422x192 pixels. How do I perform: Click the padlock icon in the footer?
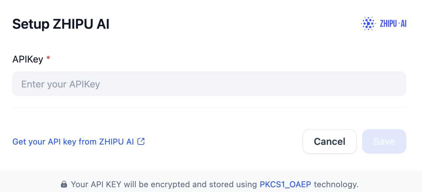pos(64,185)
